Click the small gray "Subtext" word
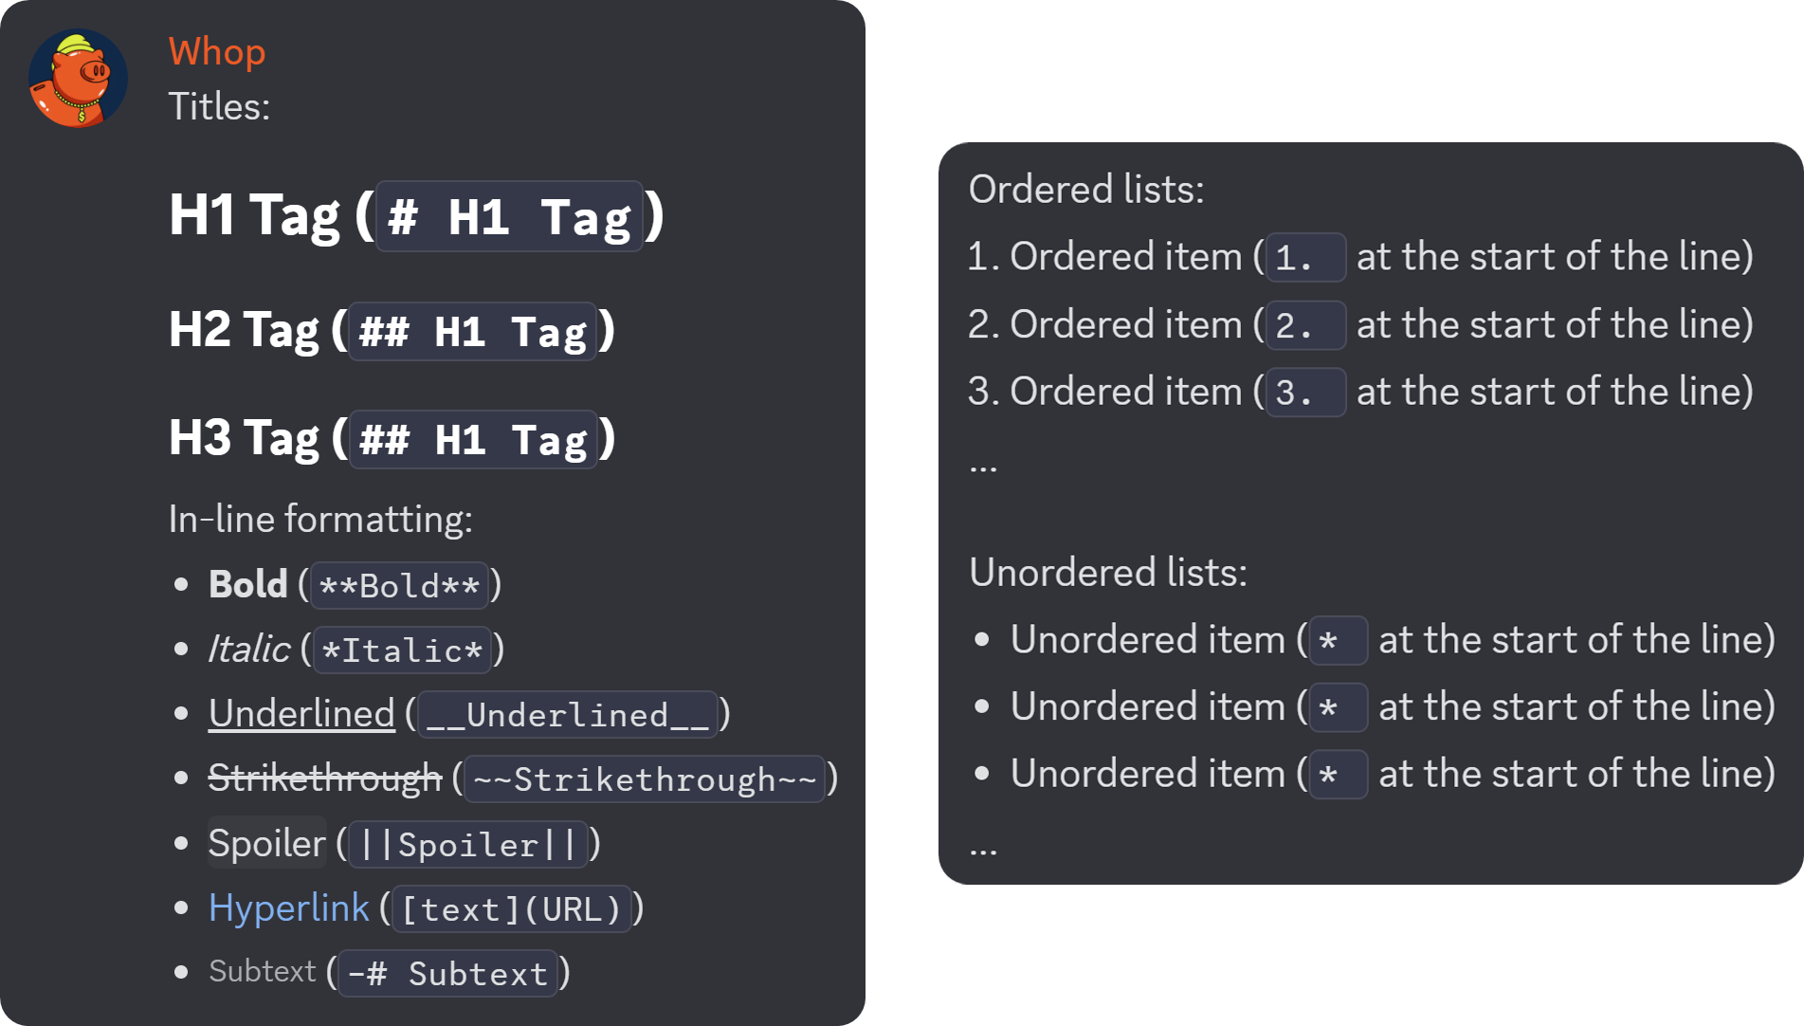This screenshot has height=1026, width=1804. coord(262,972)
